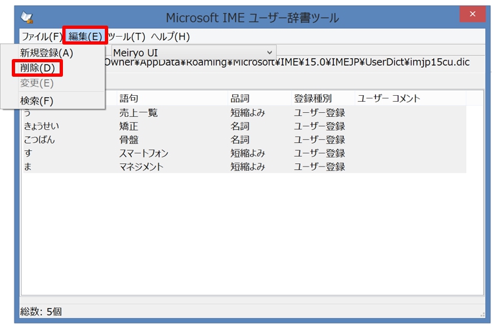Image resolution: width=493 pixels, height=324 pixels.
Task: Click the 総数: 5個 status bar text
Action: 41,312
